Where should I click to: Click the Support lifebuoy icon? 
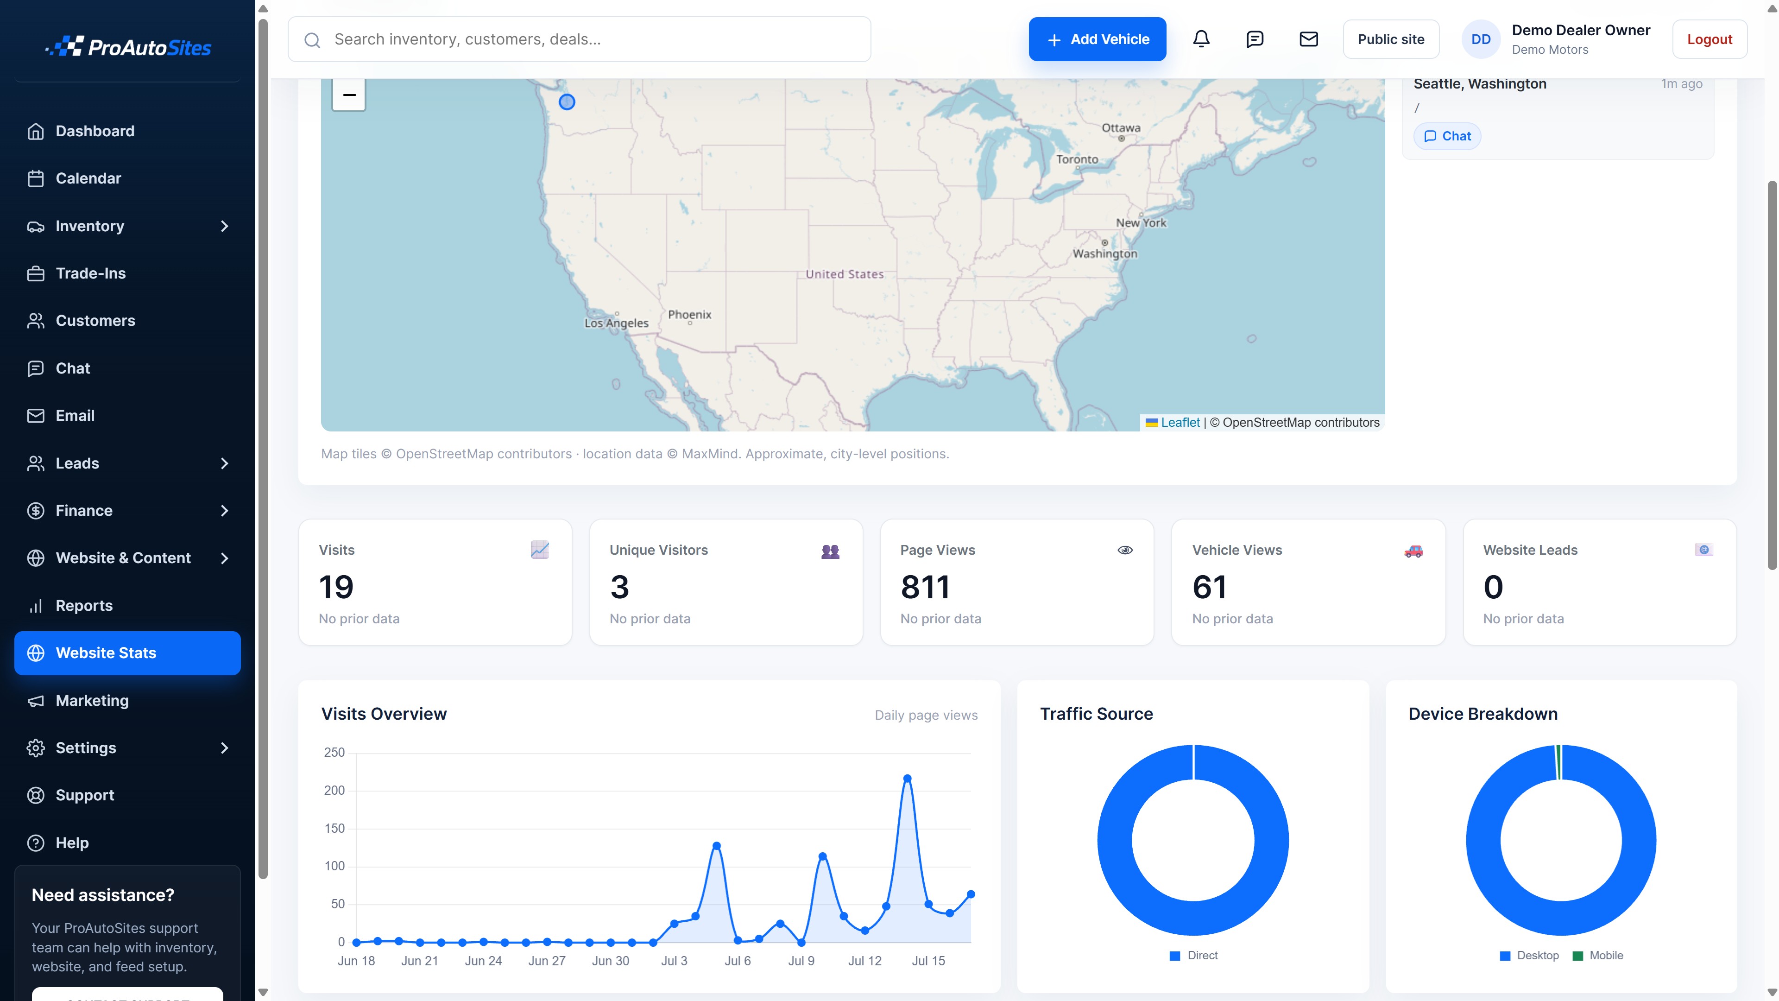[x=35, y=795]
